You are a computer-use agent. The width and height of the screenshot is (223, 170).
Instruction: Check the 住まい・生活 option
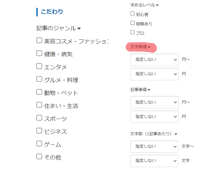[39, 105]
